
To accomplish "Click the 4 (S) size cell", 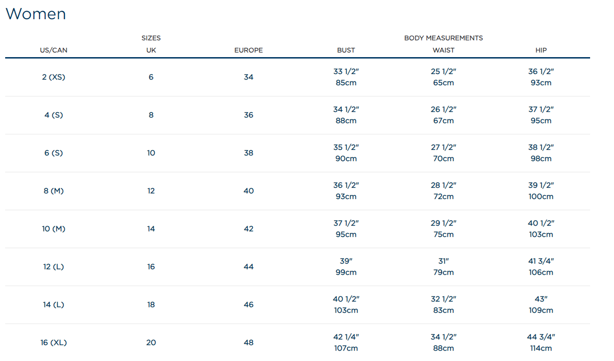I will (53, 115).
